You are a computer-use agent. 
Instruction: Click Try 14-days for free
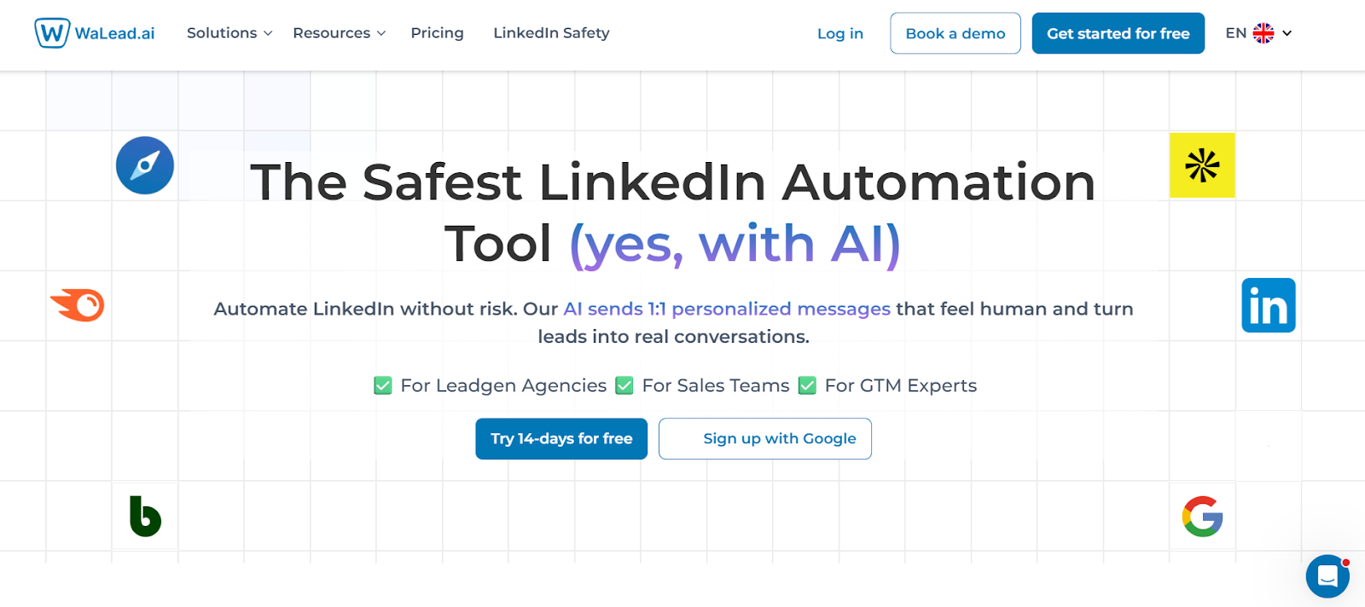coord(561,438)
